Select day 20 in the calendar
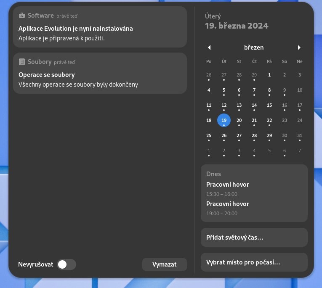This screenshot has height=288, width=322. [x=239, y=120]
